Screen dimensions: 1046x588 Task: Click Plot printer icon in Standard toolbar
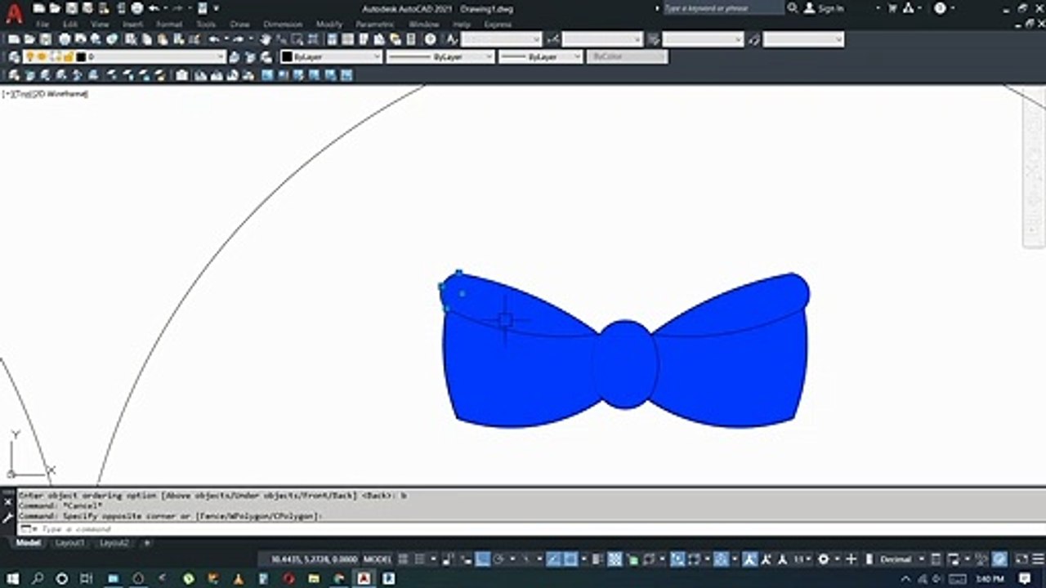point(65,39)
